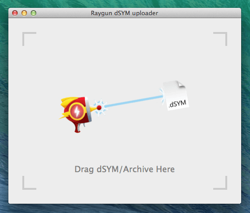250x213 pixels.
Task: Click the bottom-right drop zone corner bracket
Action: [x=220, y=183]
